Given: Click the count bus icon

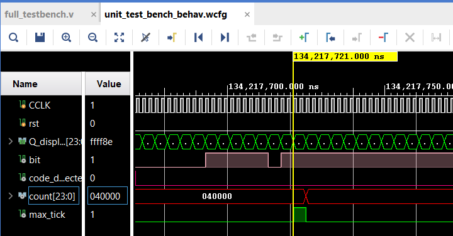Looking at the screenshot, I should pyautogui.click(x=22, y=196).
